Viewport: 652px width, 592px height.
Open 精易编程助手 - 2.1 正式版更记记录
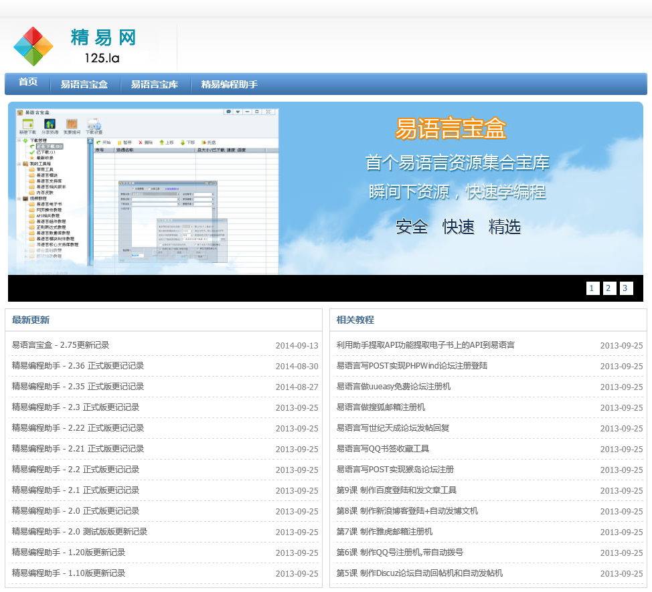[75, 490]
